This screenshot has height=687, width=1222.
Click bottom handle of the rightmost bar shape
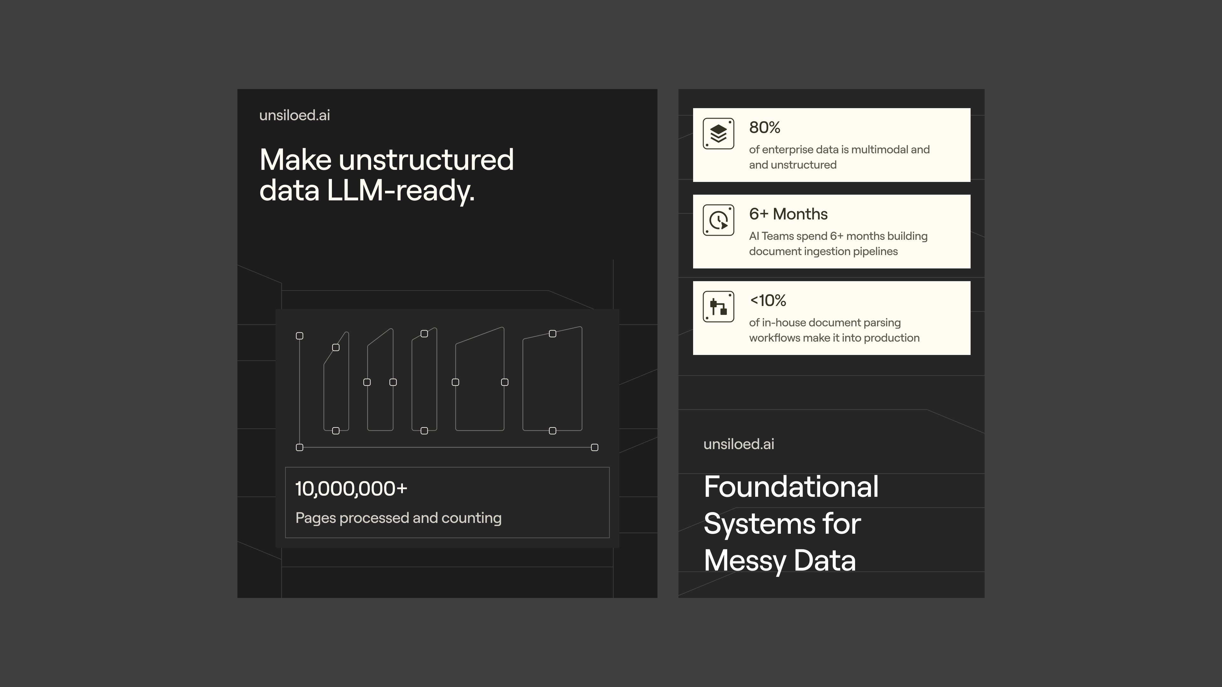552,431
